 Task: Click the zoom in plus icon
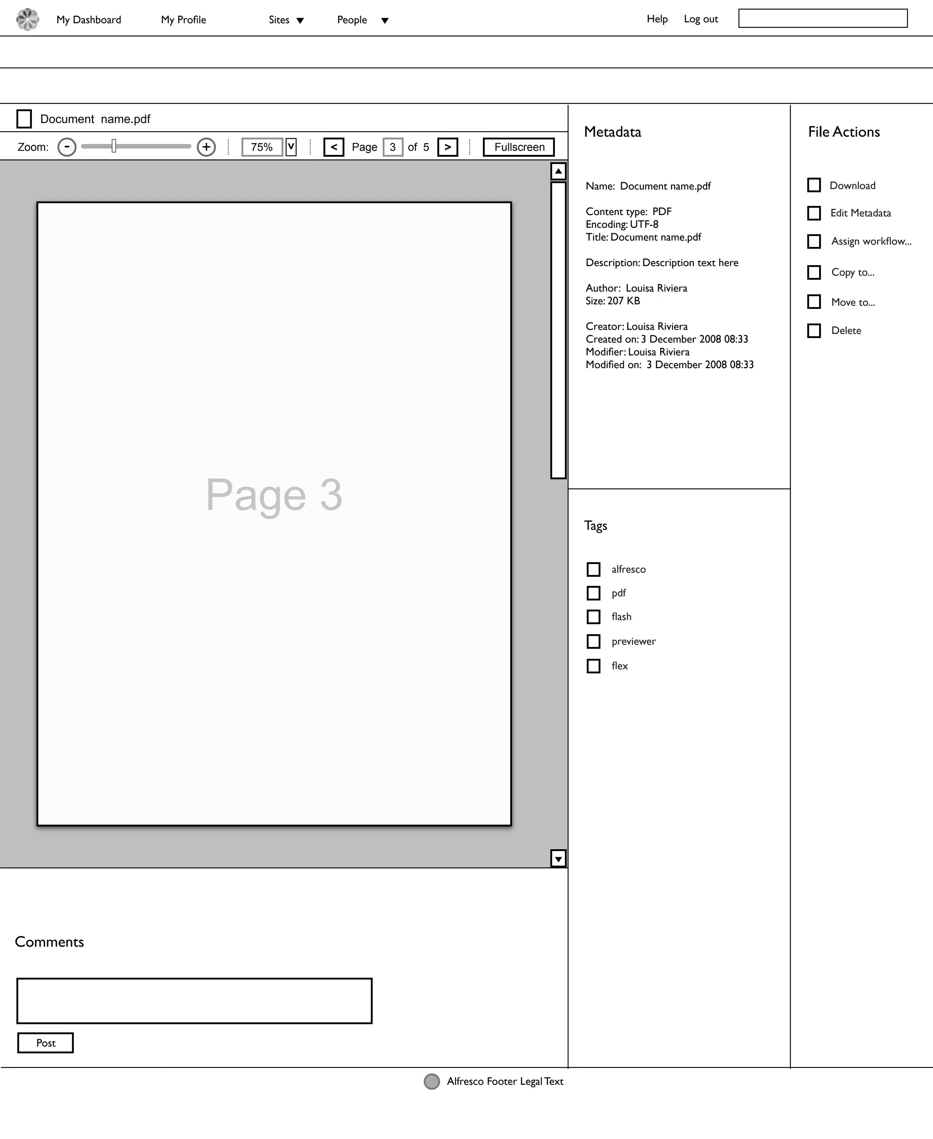click(x=206, y=147)
